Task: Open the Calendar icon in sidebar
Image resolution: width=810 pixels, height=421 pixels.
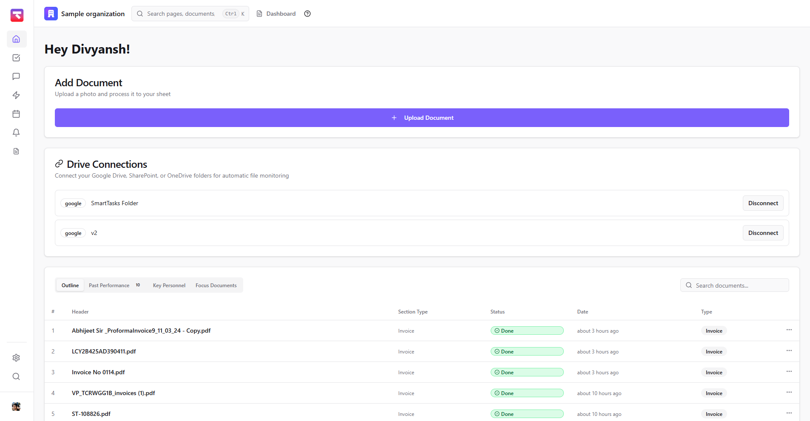Action: point(16,114)
